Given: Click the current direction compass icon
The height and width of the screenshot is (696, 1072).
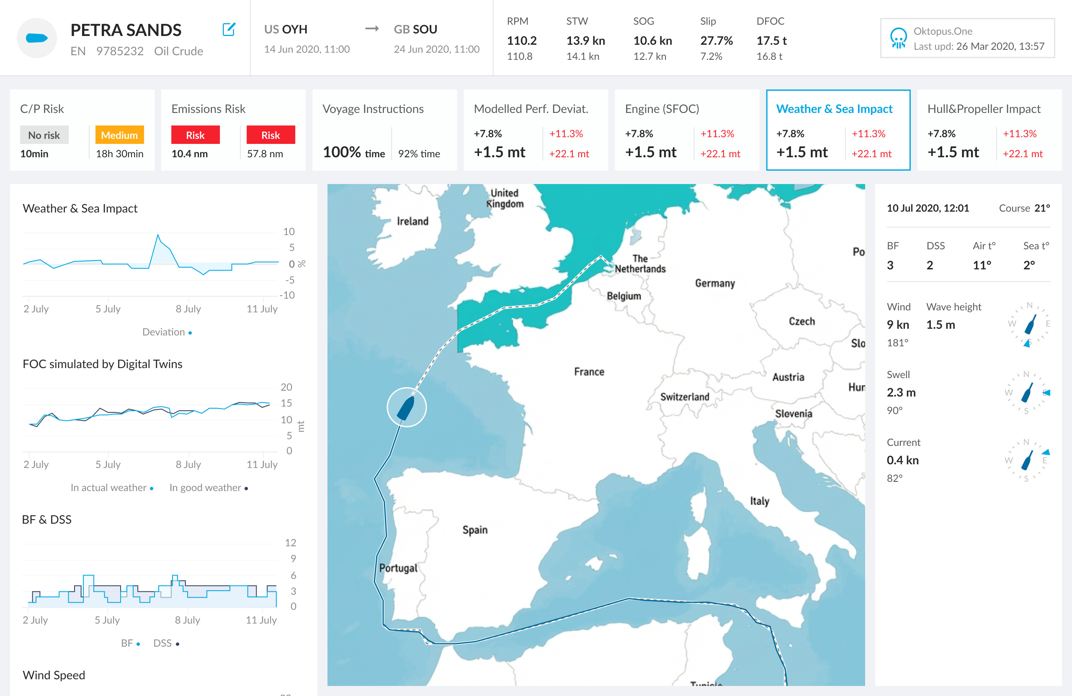Looking at the screenshot, I should 1027,460.
